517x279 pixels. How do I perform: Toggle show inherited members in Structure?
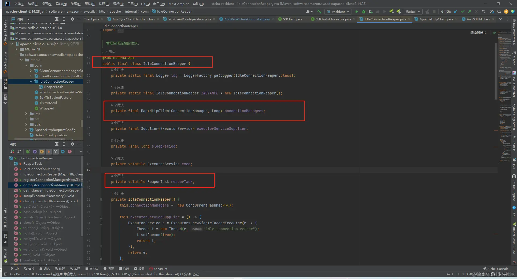point(28,152)
